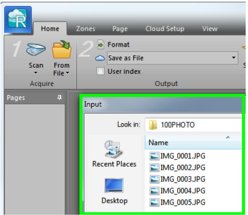Click the Input dialog title bar
Screen dimensions: 248x215
click(x=163, y=104)
